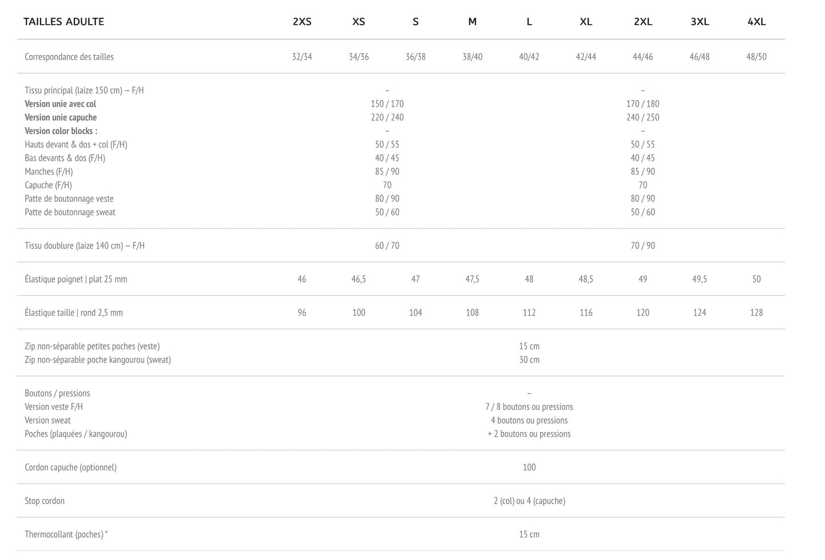825x560 pixels.
Task: Select the 240 / 250 fabric value
Action: 642,118
